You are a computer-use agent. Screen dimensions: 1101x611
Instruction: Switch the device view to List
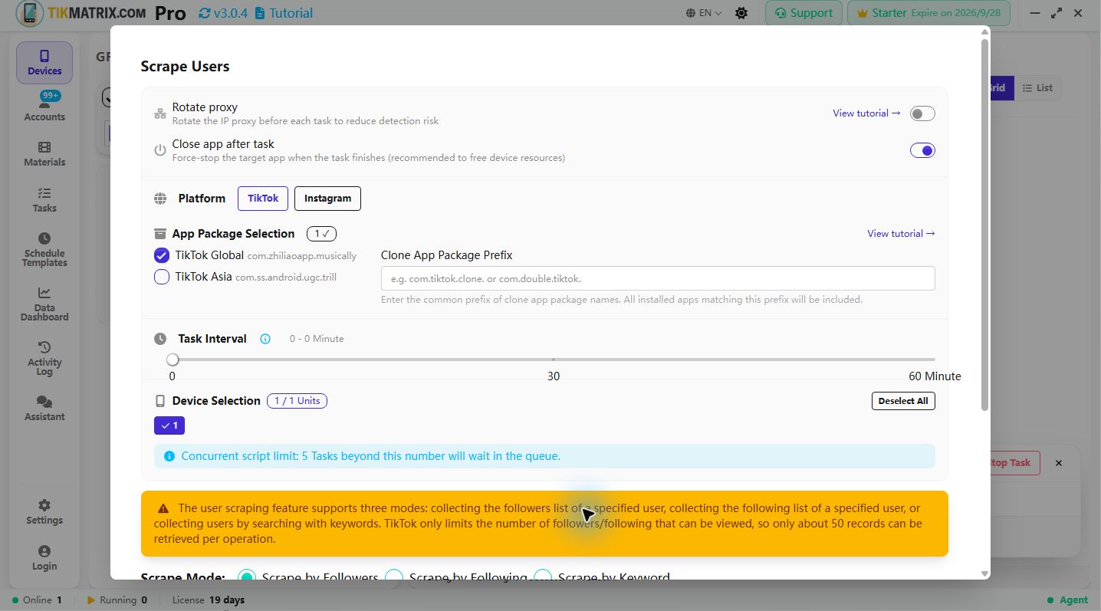(x=1037, y=88)
